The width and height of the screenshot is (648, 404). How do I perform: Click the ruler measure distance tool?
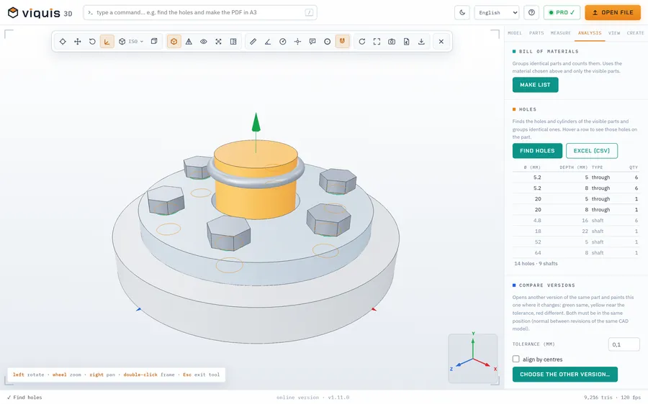tap(253, 41)
